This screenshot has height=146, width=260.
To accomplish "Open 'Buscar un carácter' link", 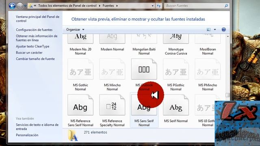I will [29, 52].
